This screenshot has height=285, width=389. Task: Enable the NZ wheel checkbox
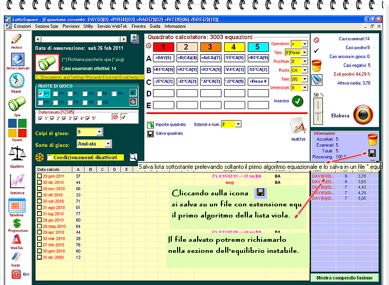tap(99, 102)
